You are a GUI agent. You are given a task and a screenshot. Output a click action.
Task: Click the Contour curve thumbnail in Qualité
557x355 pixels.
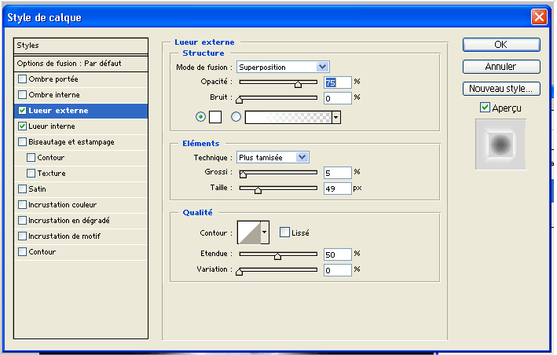[253, 232]
